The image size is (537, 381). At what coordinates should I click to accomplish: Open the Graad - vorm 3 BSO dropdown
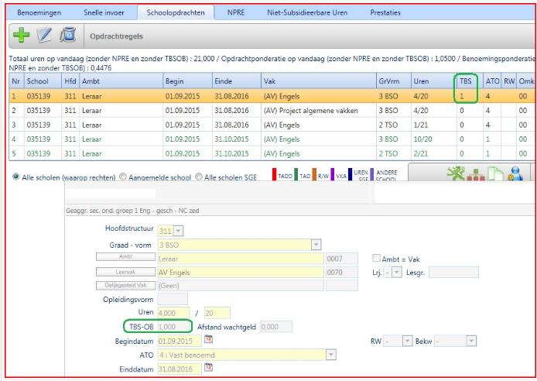316,245
